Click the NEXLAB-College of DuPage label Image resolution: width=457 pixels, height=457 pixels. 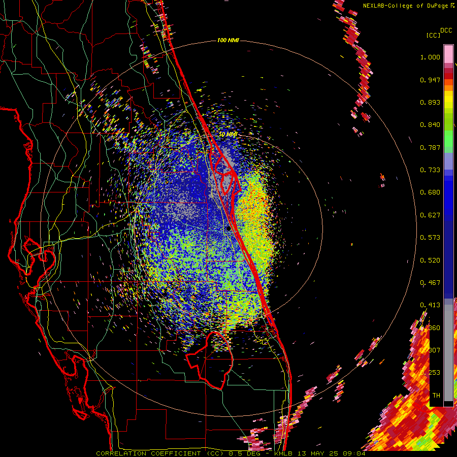tap(405, 6)
